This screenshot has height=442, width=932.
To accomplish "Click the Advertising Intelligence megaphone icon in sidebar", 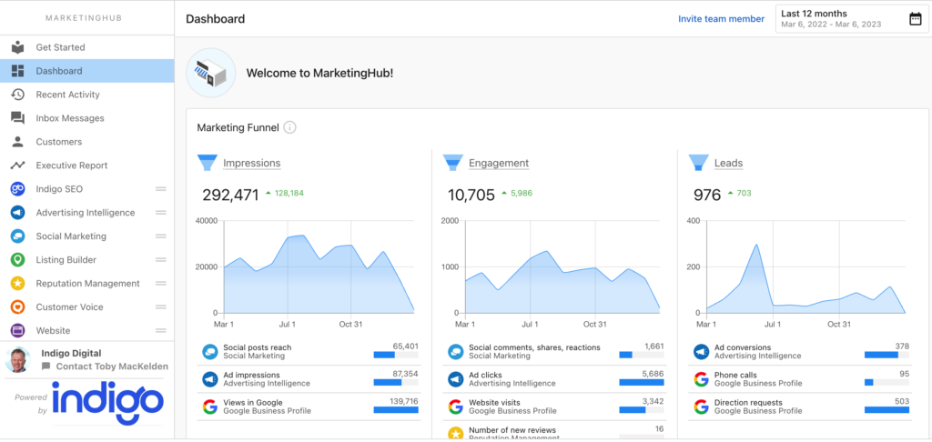I will point(18,213).
